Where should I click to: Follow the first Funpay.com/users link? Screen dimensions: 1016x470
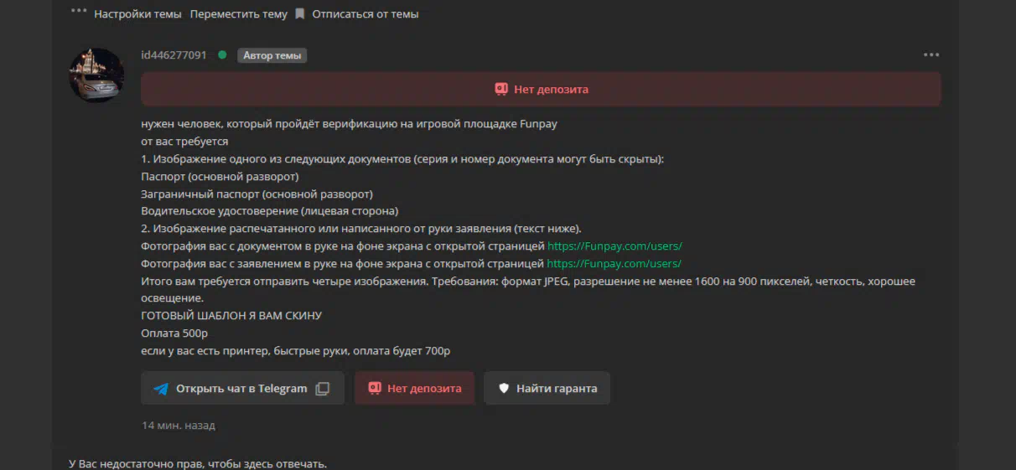pos(614,246)
